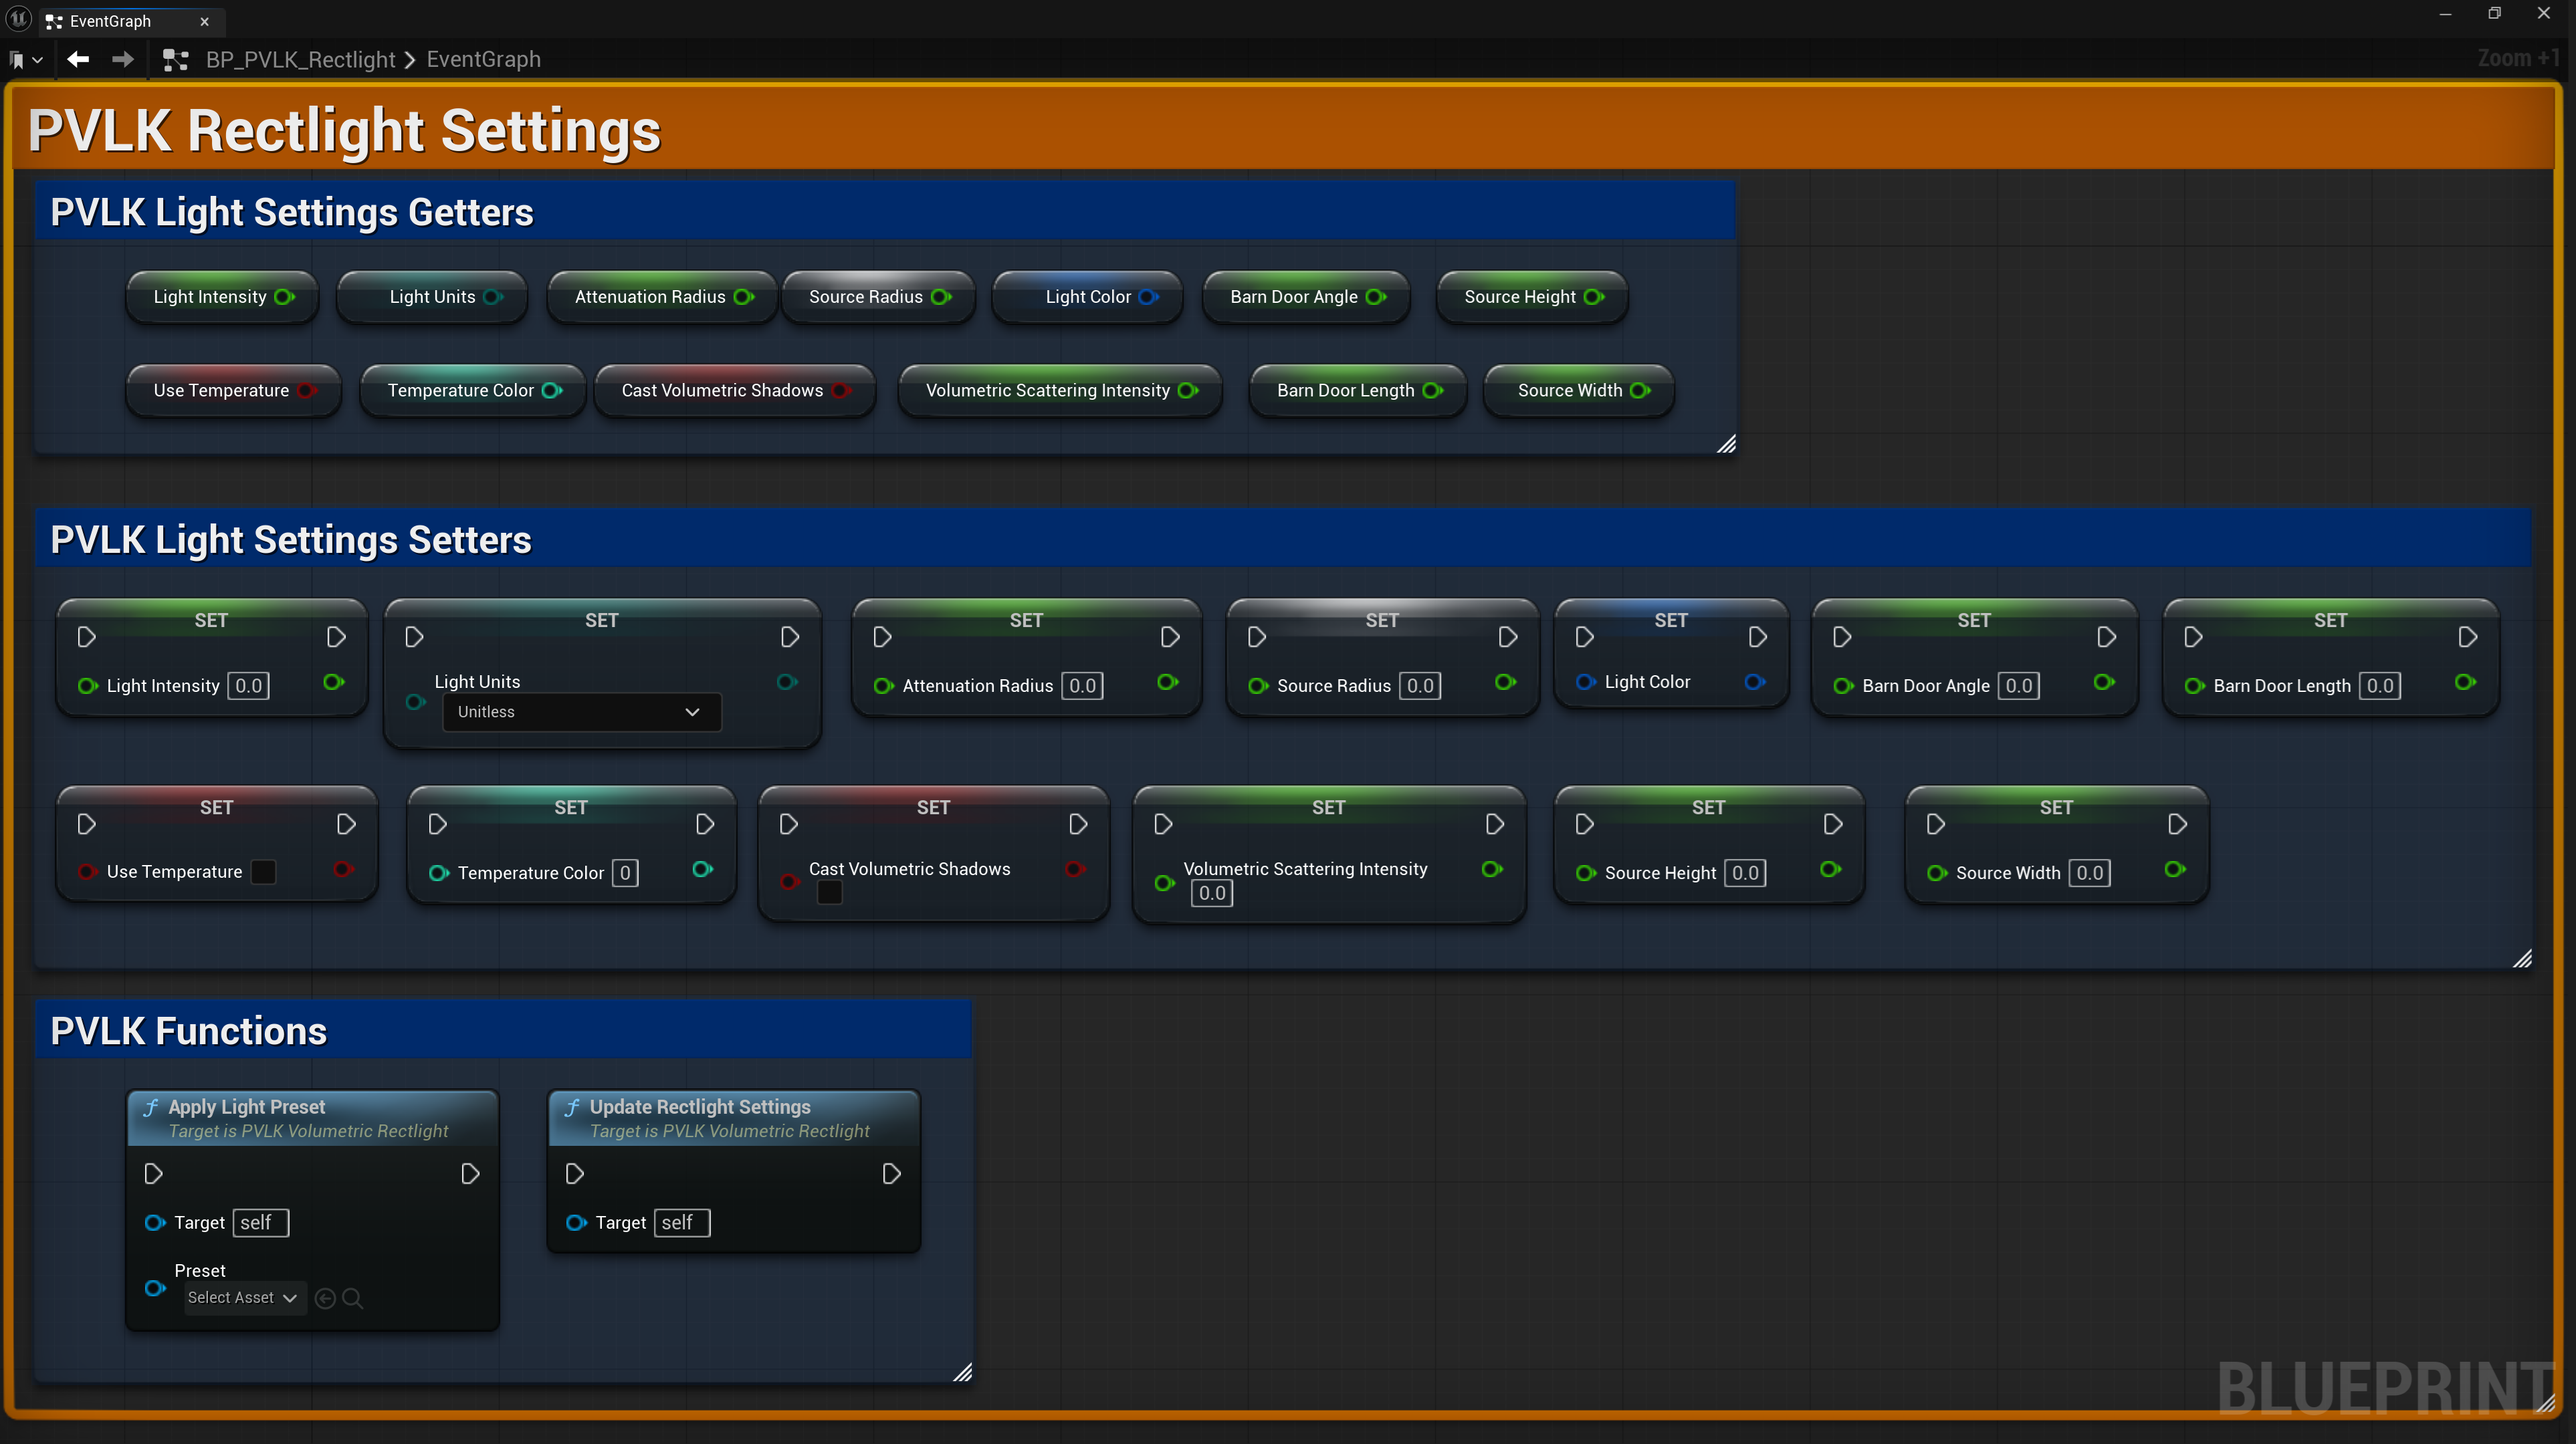2576x1444 pixels.
Task: Restore down the editor window
Action: (x=2494, y=14)
